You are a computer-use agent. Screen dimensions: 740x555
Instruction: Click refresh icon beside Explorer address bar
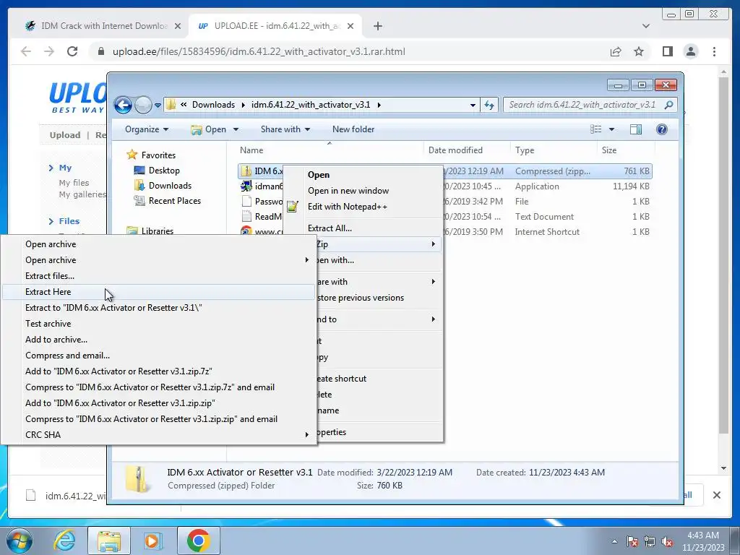[489, 105]
